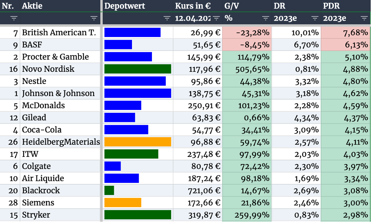This screenshot has height=222, width=371.
Task: Click the Blackrock stock cell
Action: [x=60, y=190]
